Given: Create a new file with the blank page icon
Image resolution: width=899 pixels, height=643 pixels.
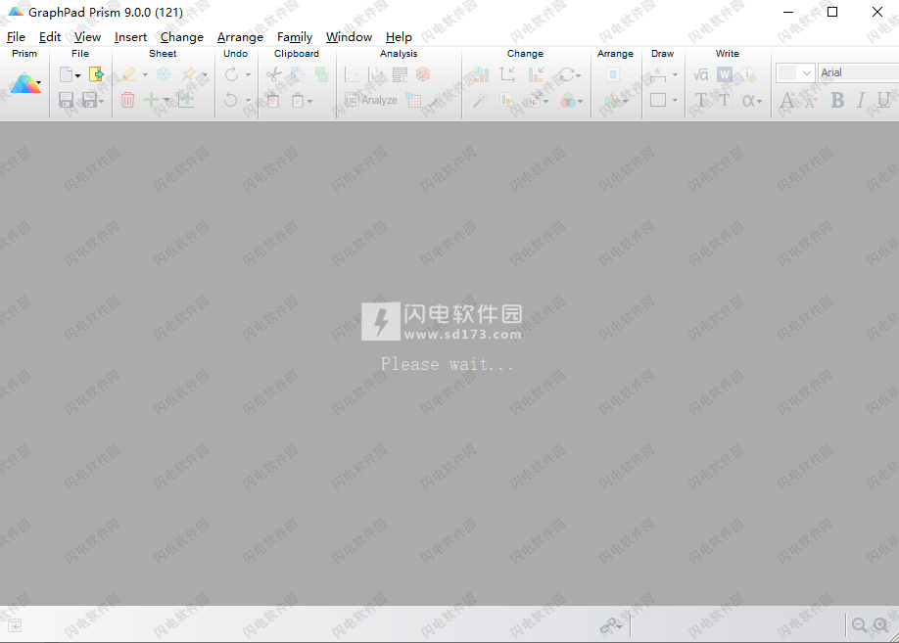Looking at the screenshot, I should [x=66, y=74].
